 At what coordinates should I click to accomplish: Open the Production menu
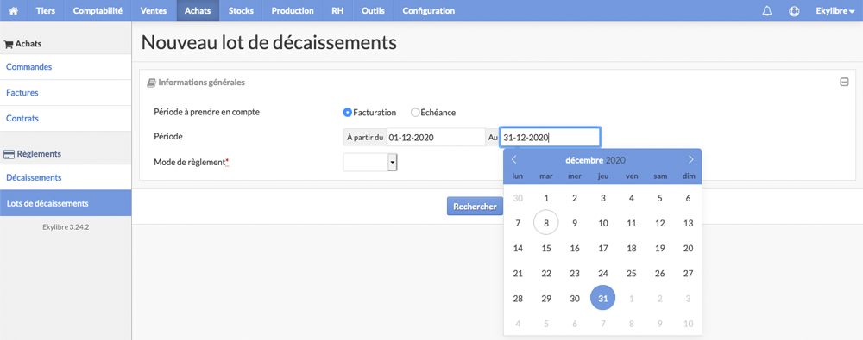coord(293,10)
